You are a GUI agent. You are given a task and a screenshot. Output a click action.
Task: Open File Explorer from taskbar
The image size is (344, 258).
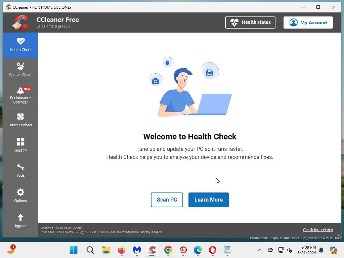(106, 250)
